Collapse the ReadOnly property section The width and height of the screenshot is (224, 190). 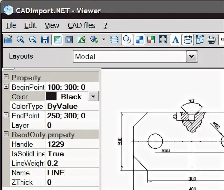click(x=6, y=134)
